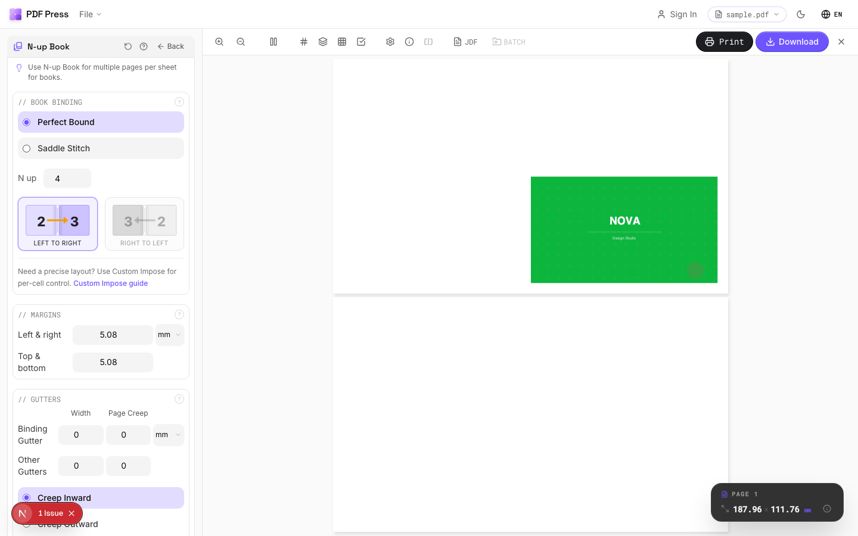Open Book Binding help question mark

[x=179, y=102]
